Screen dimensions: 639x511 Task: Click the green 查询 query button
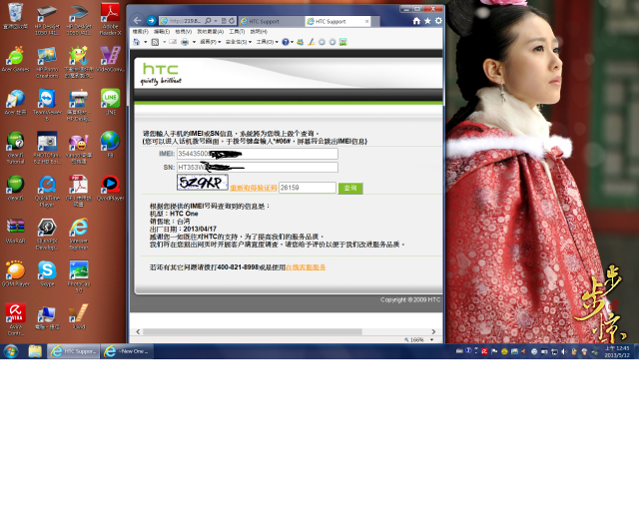pos(350,188)
